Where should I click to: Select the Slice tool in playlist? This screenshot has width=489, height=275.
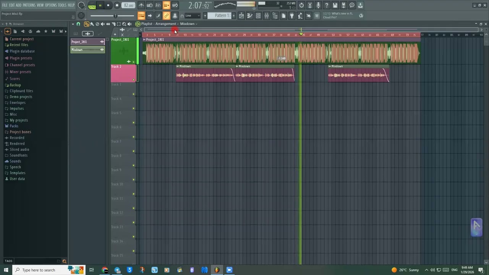point(113,24)
